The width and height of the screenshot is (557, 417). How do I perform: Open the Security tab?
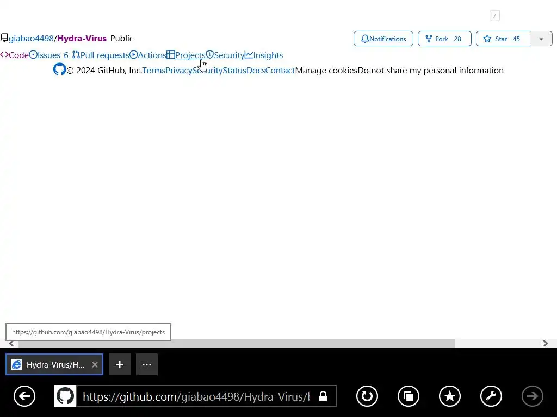(x=225, y=55)
